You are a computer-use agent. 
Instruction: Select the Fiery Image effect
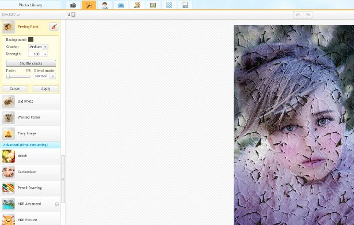coord(31,133)
